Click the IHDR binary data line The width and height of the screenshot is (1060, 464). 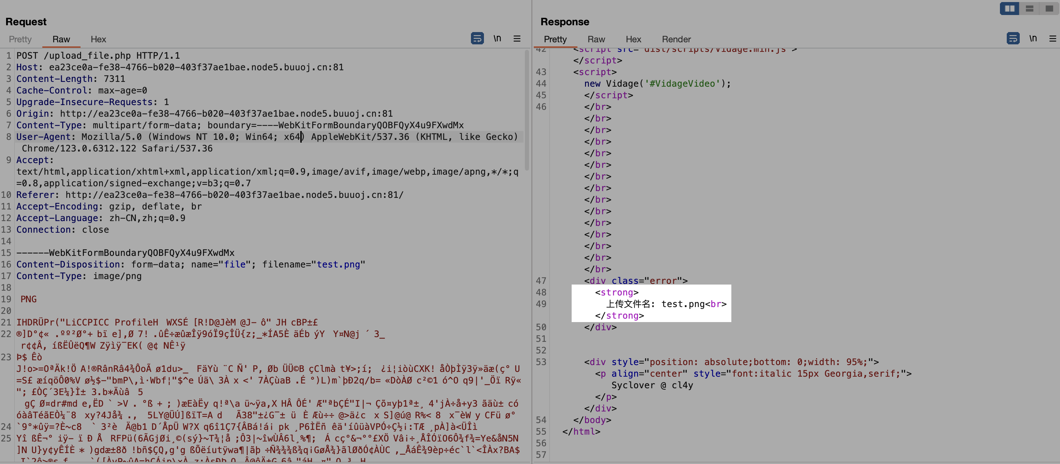[167, 322]
